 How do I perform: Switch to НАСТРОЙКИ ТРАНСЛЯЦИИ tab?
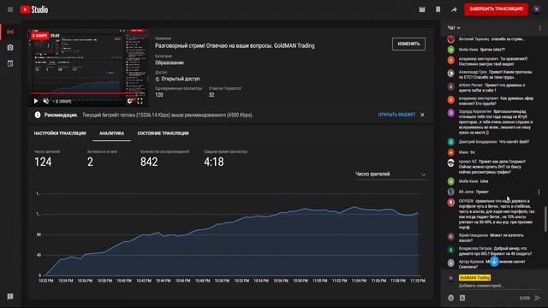[60, 133]
